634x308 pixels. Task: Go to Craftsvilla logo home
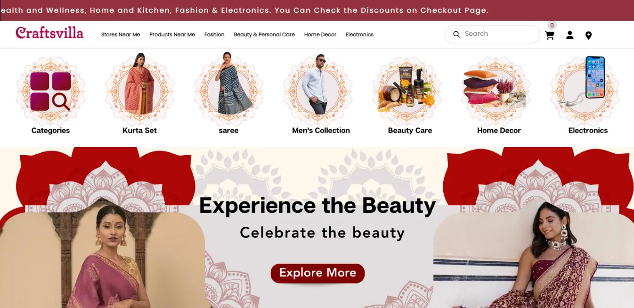49,33
